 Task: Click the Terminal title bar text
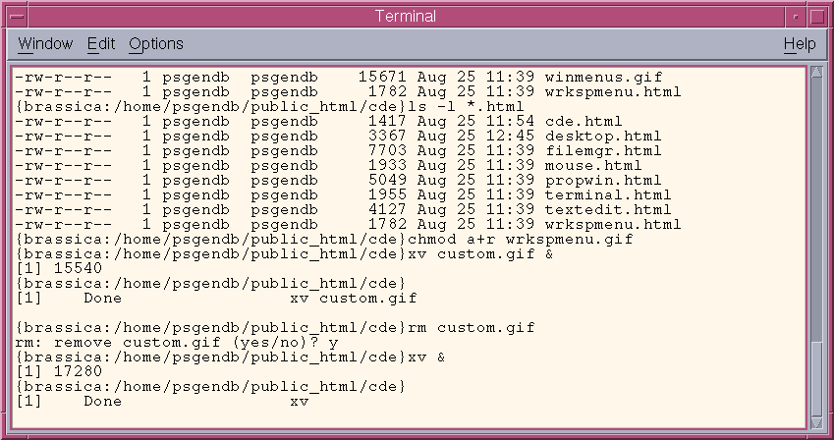(x=406, y=16)
